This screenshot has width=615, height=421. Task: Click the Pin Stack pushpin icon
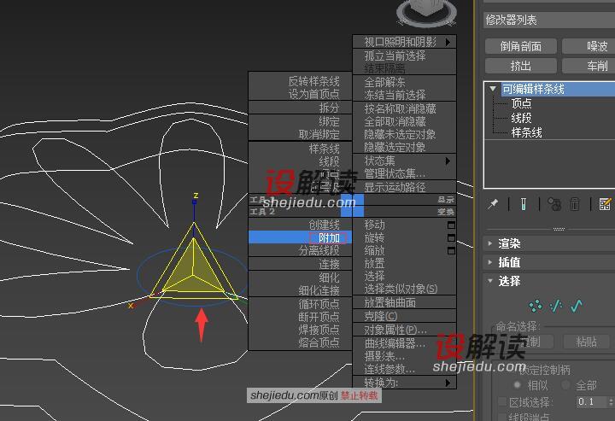493,204
